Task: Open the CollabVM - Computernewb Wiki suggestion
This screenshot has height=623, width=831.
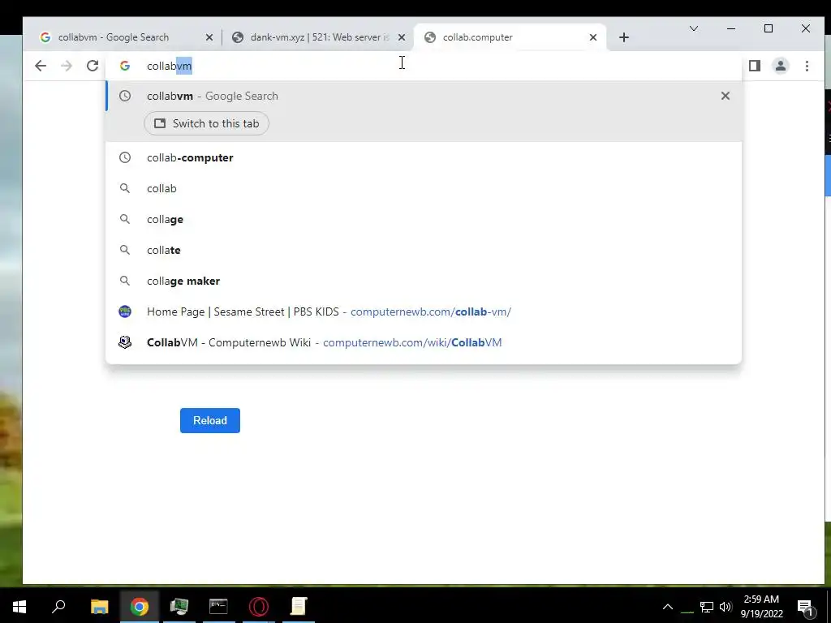Action: point(424,342)
